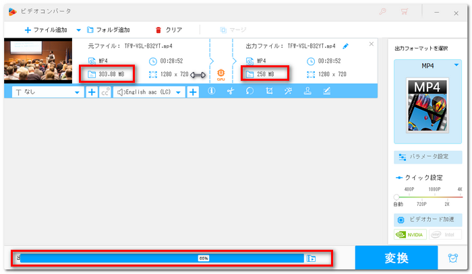Select the scissors trim tool
The width and height of the screenshot is (472, 274).
point(230,92)
